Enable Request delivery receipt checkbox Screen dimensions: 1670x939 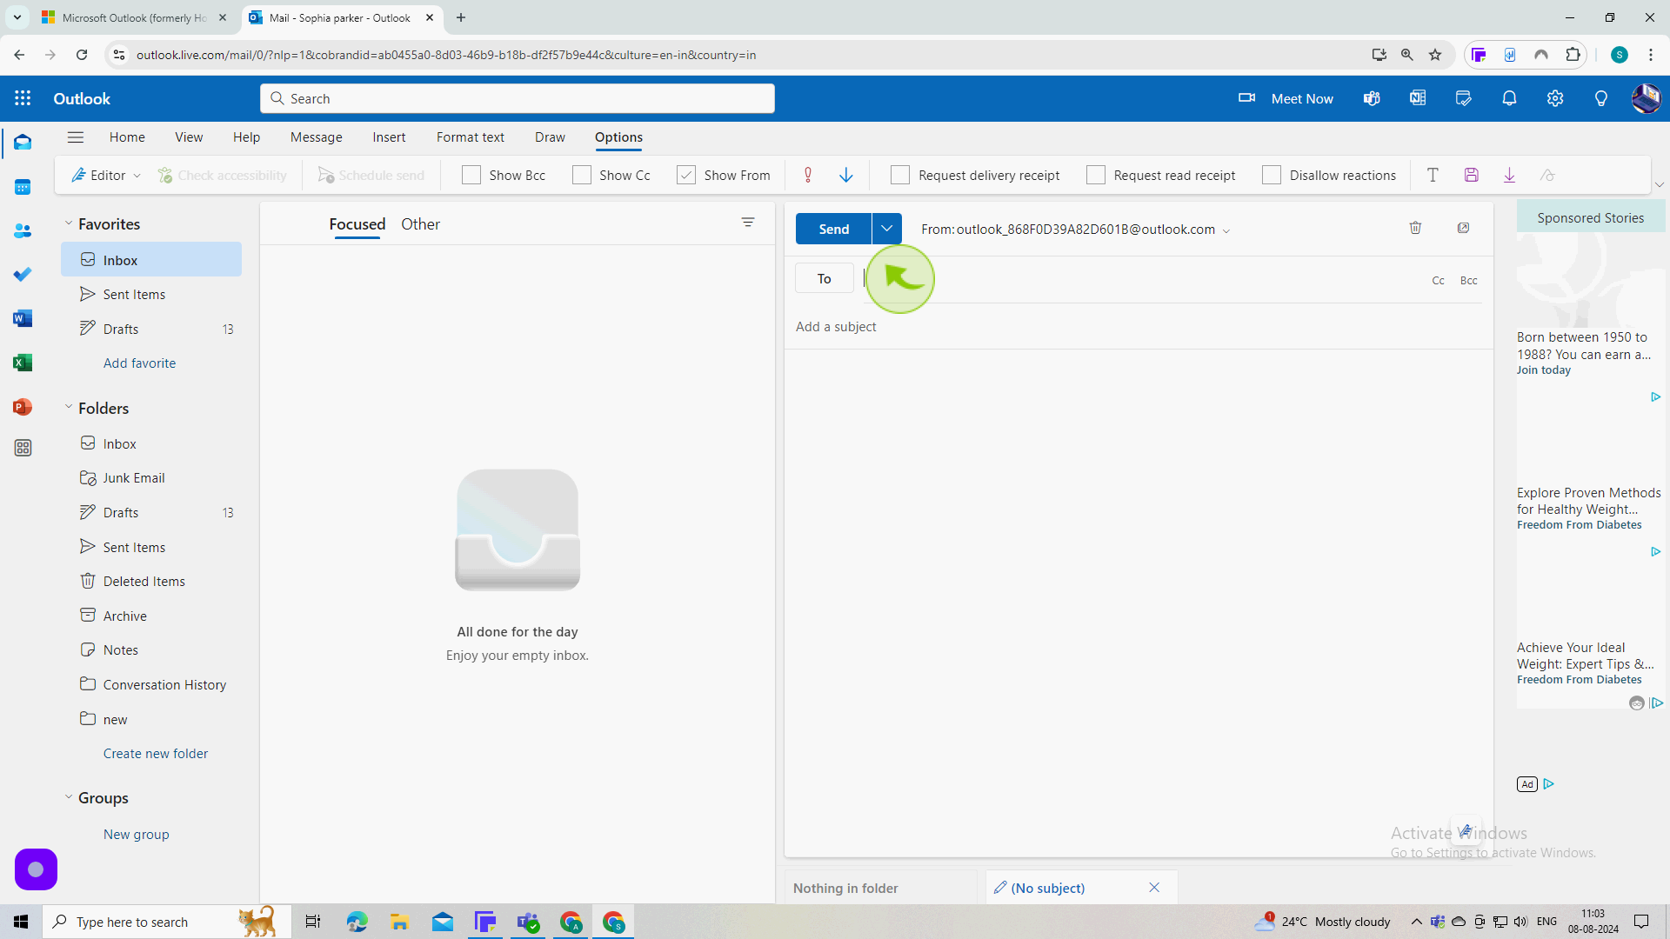click(x=901, y=176)
